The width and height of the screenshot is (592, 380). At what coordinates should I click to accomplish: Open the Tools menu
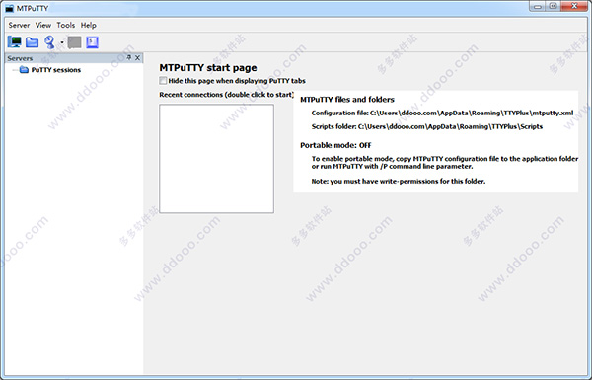coord(66,25)
